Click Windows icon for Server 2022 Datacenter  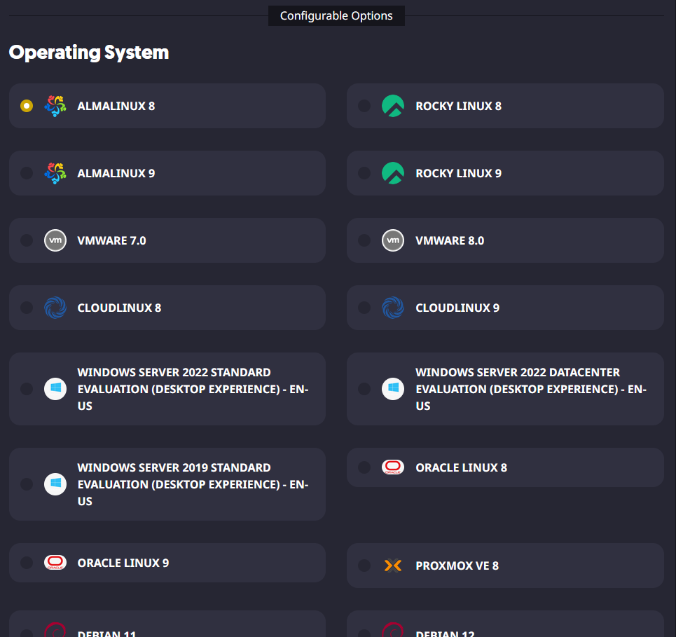click(x=393, y=389)
